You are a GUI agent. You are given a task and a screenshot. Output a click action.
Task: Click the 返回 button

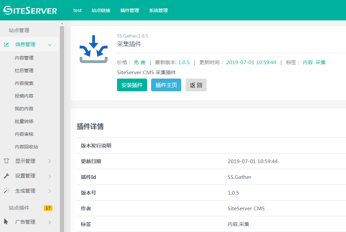[196, 85]
